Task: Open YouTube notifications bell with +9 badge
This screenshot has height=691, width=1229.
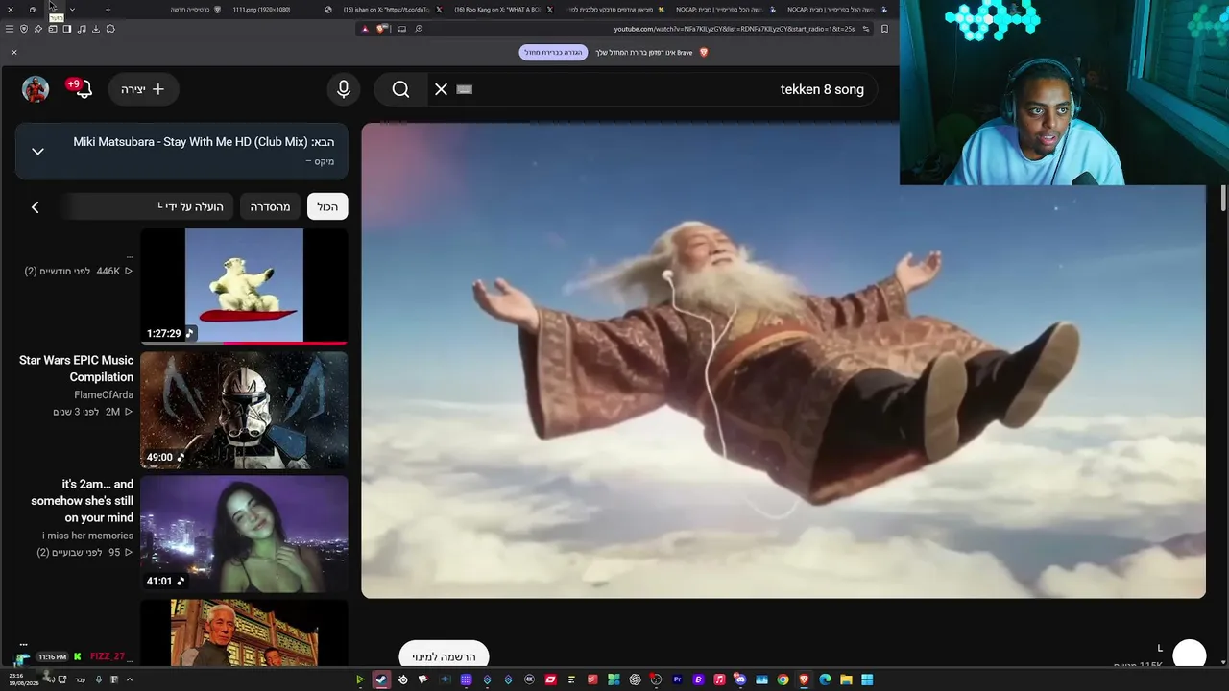Action: [x=79, y=88]
